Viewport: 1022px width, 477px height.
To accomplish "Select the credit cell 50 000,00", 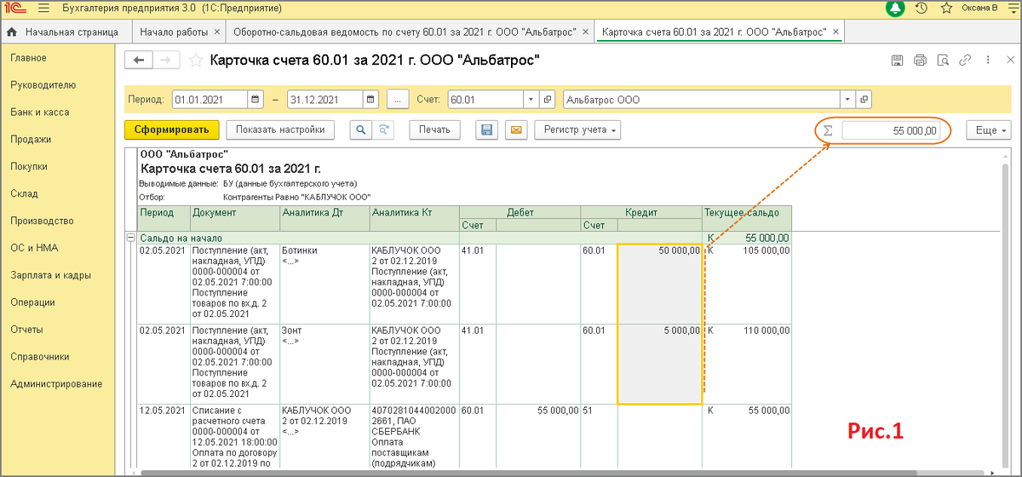I will click(x=659, y=284).
